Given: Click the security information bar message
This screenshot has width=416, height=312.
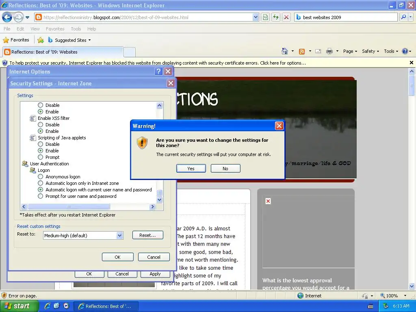Looking at the screenshot, I should (x=158, y=63).
